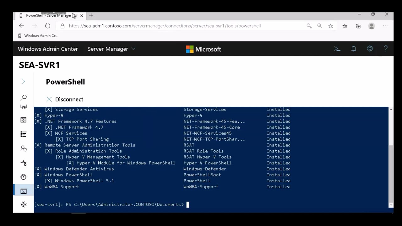Click 'NET-Framework-45-Core' name text

click(x=212, y=127)
